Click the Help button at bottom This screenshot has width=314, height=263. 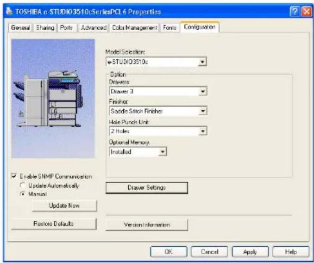pos(291,251)
